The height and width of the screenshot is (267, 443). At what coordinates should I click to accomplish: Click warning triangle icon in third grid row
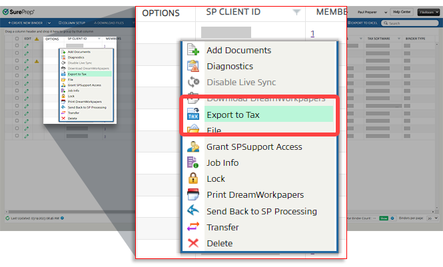coord(37,61)
